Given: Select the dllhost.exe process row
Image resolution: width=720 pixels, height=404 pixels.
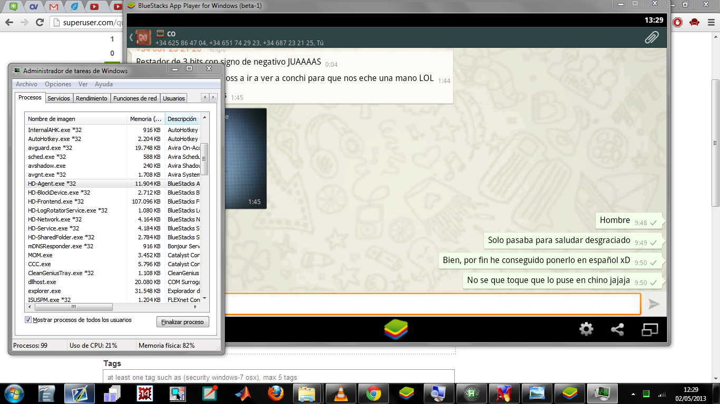Looking at the screenshot, I should coord(113,282).
